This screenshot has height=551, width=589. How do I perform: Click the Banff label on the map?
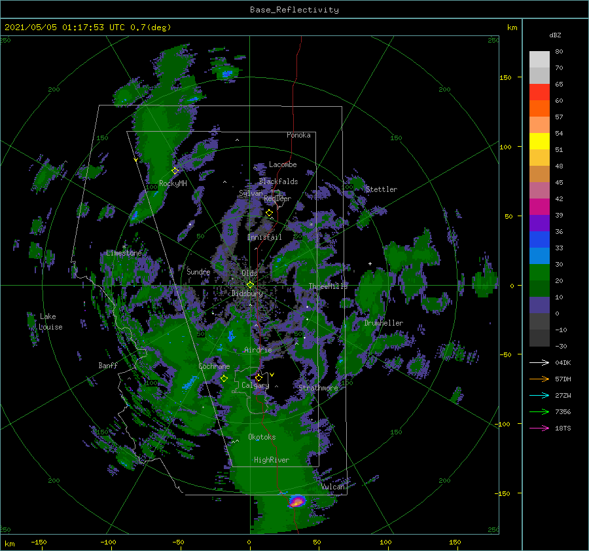pyautogui.click(x=108, y=365)
